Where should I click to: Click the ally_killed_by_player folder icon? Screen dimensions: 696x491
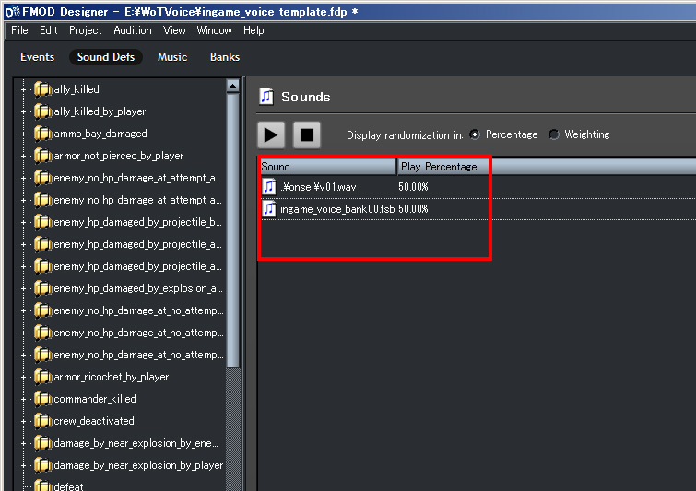click(x=43, y=111)
